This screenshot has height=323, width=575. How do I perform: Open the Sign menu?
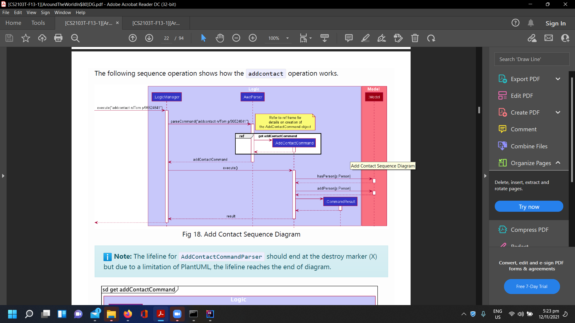[45, 13]
